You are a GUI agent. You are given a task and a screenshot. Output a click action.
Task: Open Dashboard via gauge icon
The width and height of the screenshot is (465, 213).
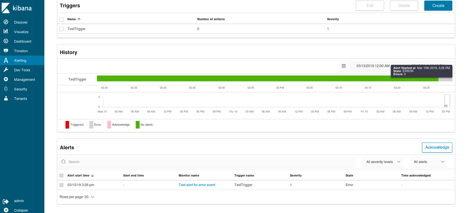pos(6,41)
